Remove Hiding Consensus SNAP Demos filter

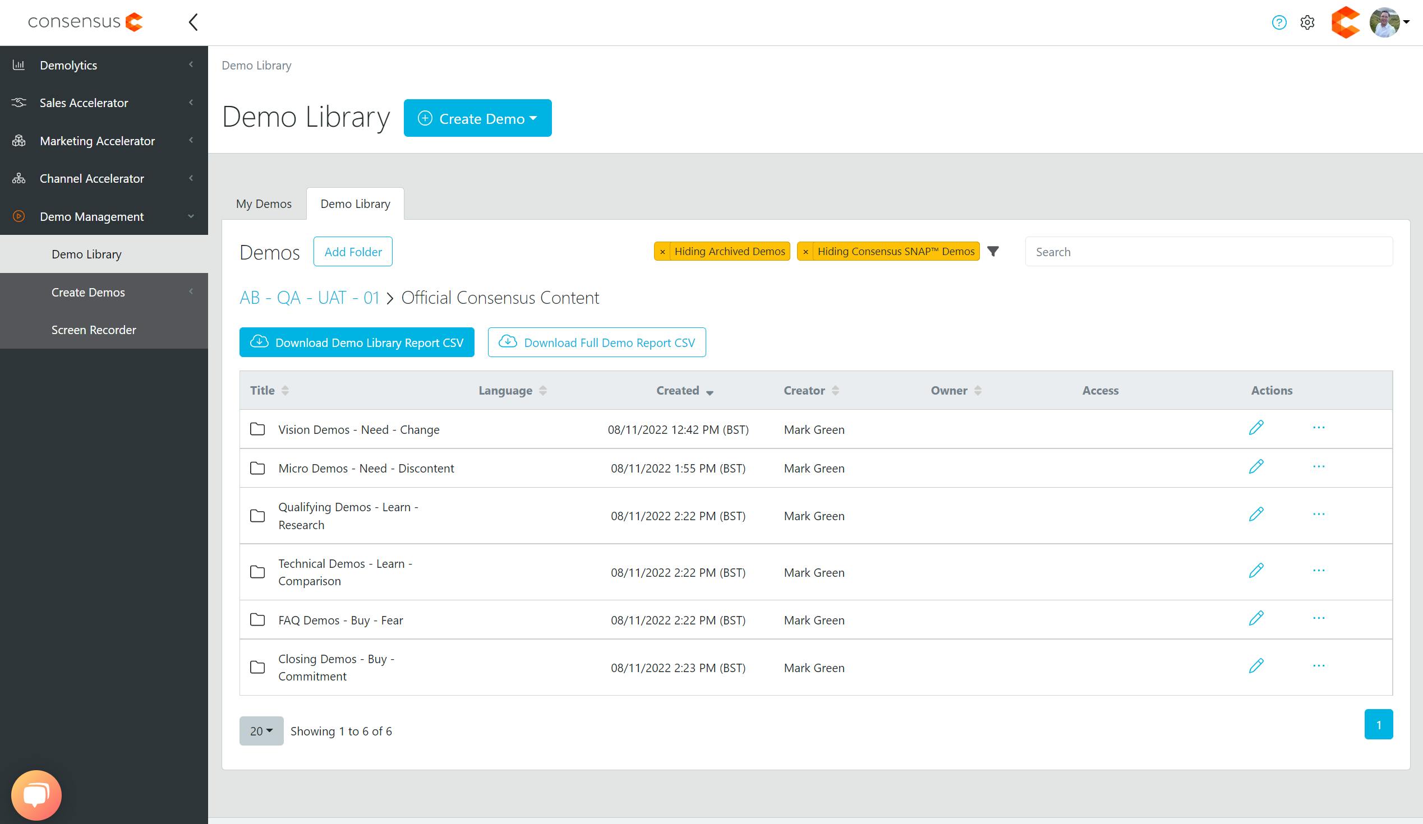tap(805, 252)
